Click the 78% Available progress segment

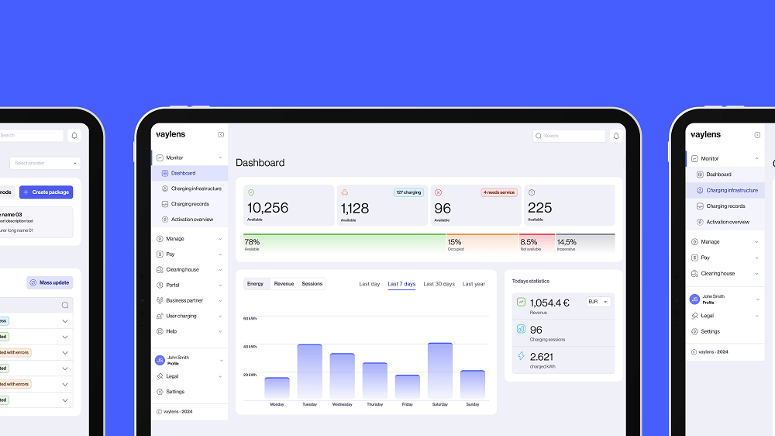tap(345, 244)
